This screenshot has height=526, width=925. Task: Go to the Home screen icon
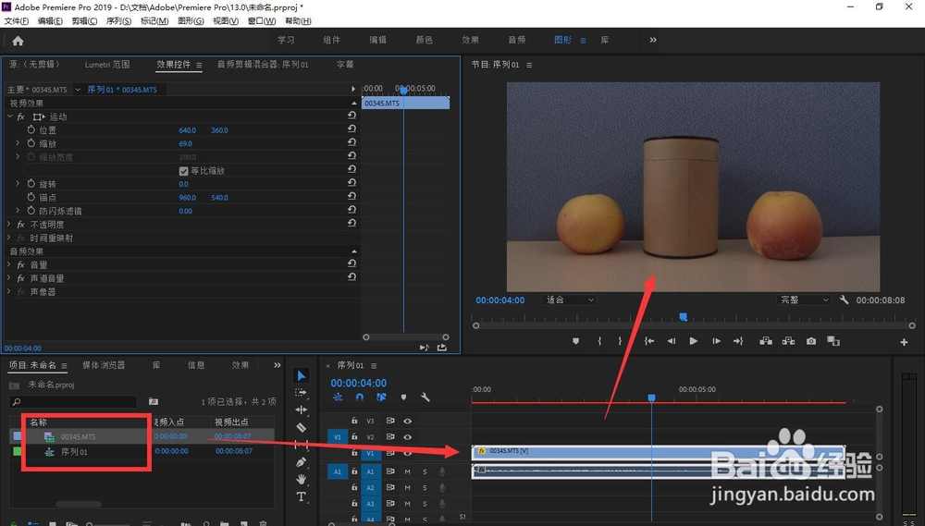pos(18,41)
